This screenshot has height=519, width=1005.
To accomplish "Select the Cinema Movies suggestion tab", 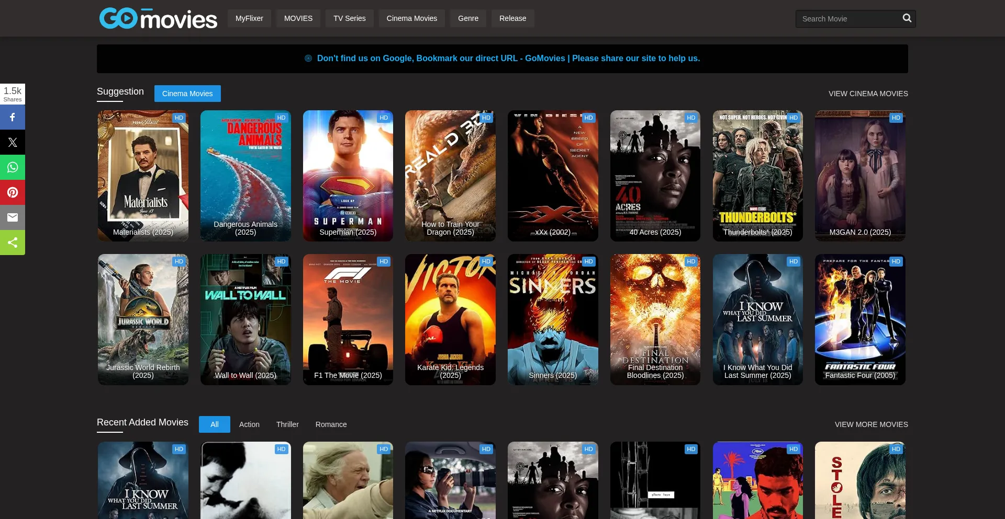I will point(187,94).
